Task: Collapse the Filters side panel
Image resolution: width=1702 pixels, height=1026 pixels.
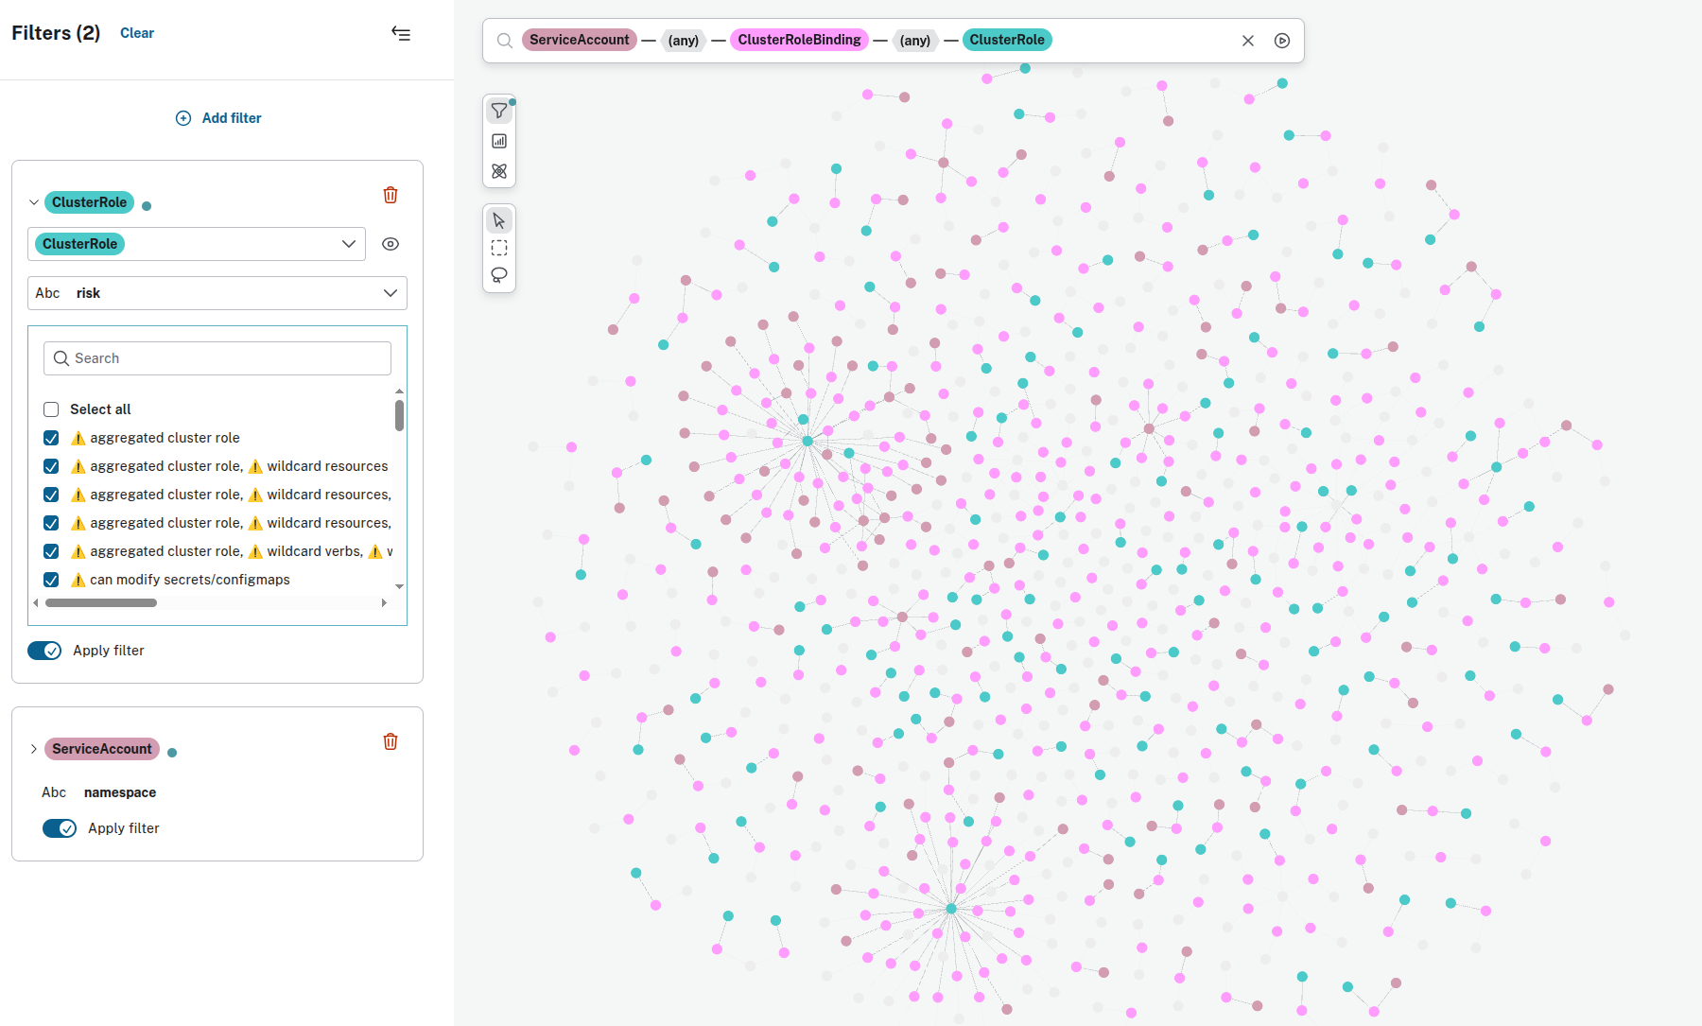Action: (x=401, y=34)
